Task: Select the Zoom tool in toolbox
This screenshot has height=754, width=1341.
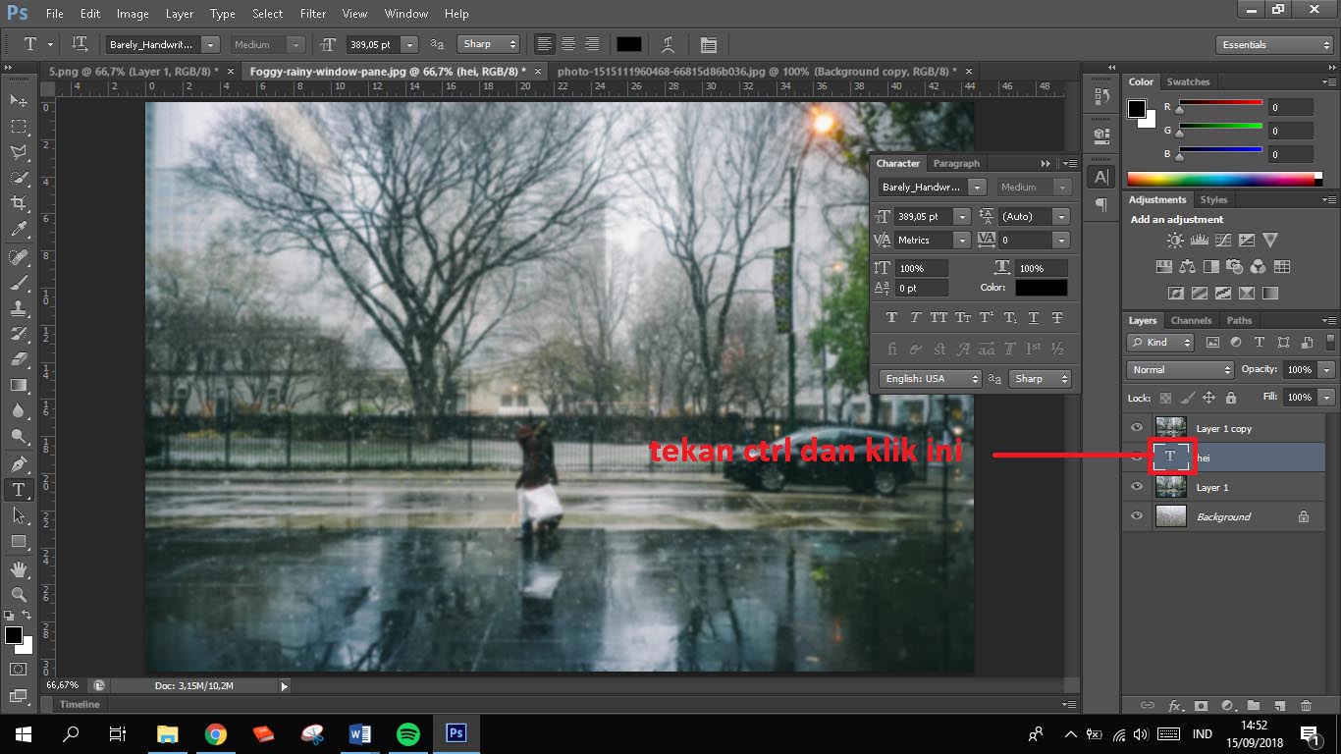Action: (18, 595)
